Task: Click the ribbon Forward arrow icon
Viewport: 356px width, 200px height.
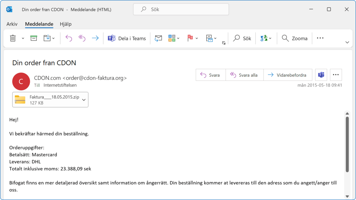Action: [x=95, y=38]
